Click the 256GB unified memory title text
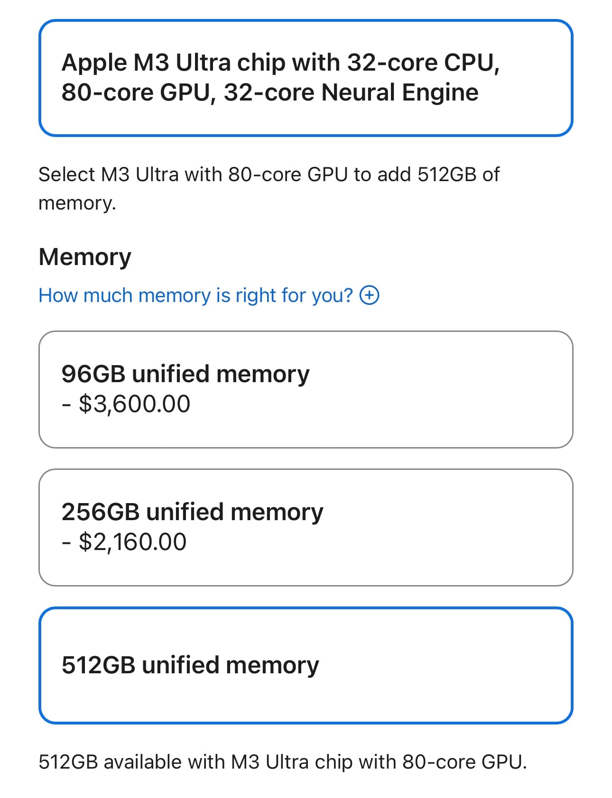The height and width of the screenshot is (798, 612). click(x=192, y=512)
